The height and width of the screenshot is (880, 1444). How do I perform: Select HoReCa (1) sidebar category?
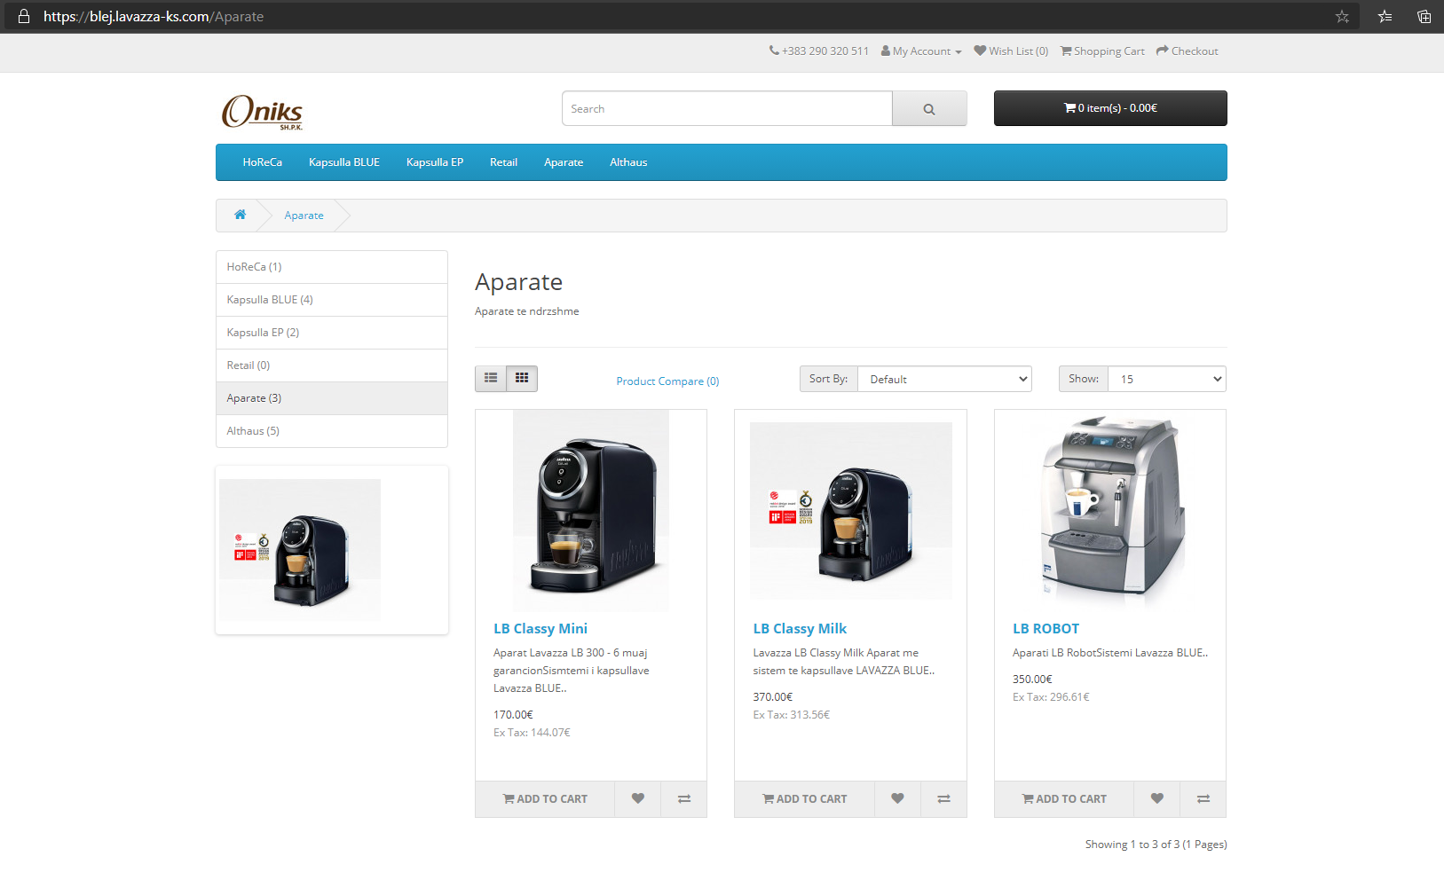point(332,267)
